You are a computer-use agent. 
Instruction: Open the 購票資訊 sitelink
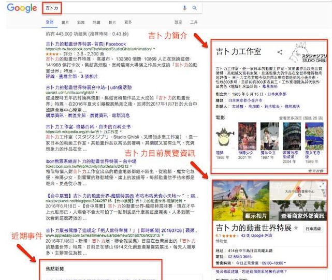coord(54,115)
